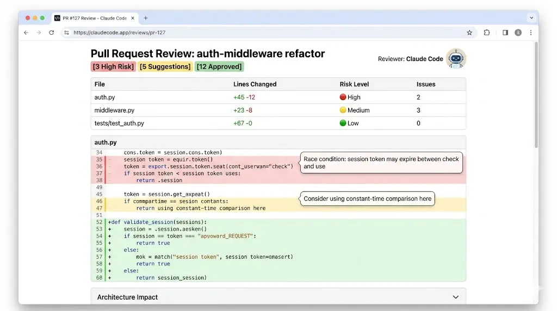Bookmark this page with the star icon
Image resolution: width=557 pixels, height=311 pixels.
coord(469,32)
